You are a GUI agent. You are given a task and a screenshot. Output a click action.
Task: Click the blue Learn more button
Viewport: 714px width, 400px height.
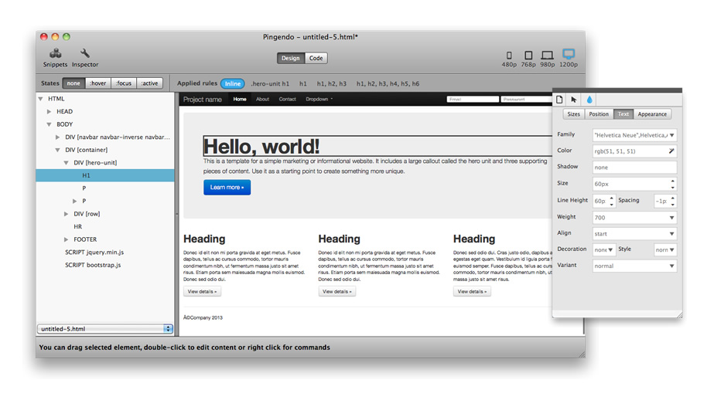click(x=227, y=188)
